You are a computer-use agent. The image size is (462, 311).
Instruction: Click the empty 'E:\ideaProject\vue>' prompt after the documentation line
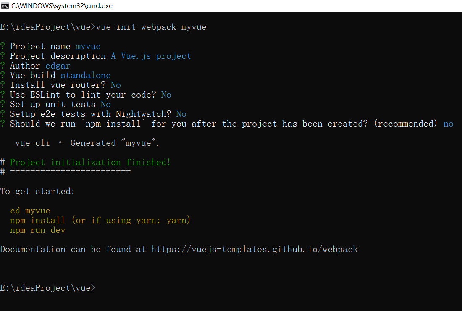(x=48, y=288)
